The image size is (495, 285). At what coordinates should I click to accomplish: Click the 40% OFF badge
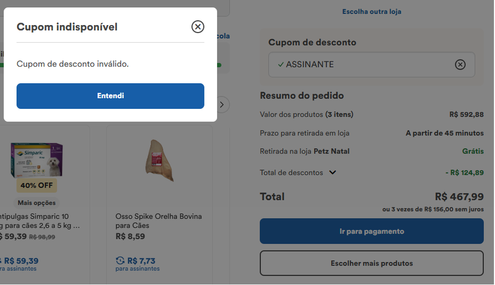click(36, 185)
